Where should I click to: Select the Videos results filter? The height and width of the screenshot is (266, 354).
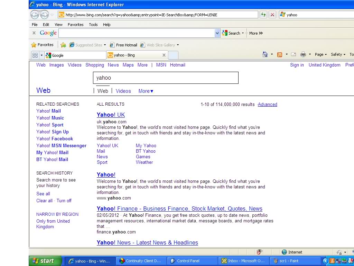point(123,91)
